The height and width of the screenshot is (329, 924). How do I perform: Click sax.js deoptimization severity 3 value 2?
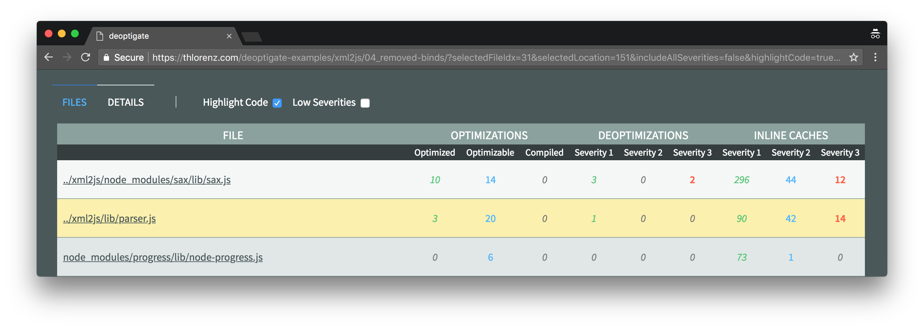click(x=692, y=179)
